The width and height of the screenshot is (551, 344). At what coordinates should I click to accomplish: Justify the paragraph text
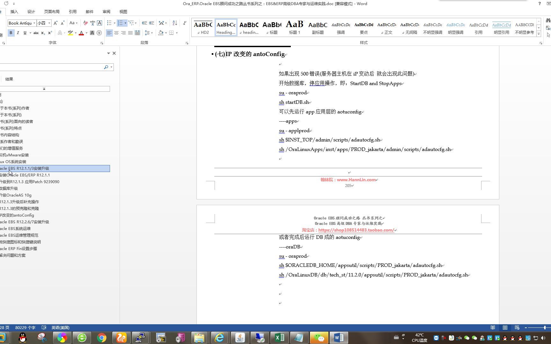coord(130,33)
